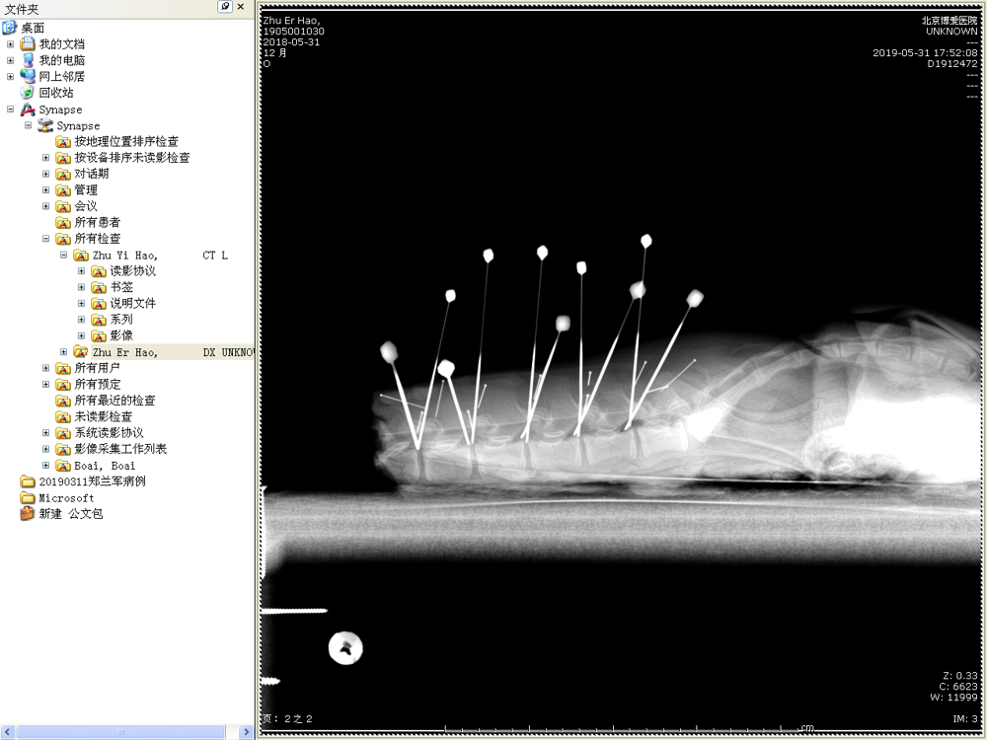This screenshot has width=987, height=740.
Task: Select the Boai, Boai tree label
Action: tap(105, 466)
